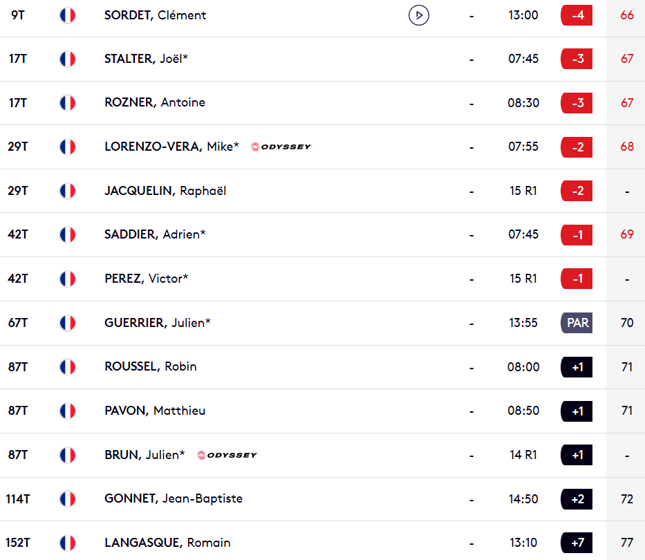Click the French flag next to Stalter
Viewport: 645px width, 560px height.
(68, 59)
